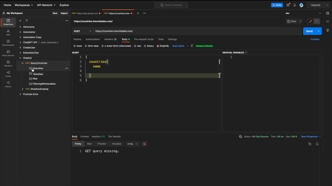Select the none body type radio

pyautogui.click(x=75, y=46)
